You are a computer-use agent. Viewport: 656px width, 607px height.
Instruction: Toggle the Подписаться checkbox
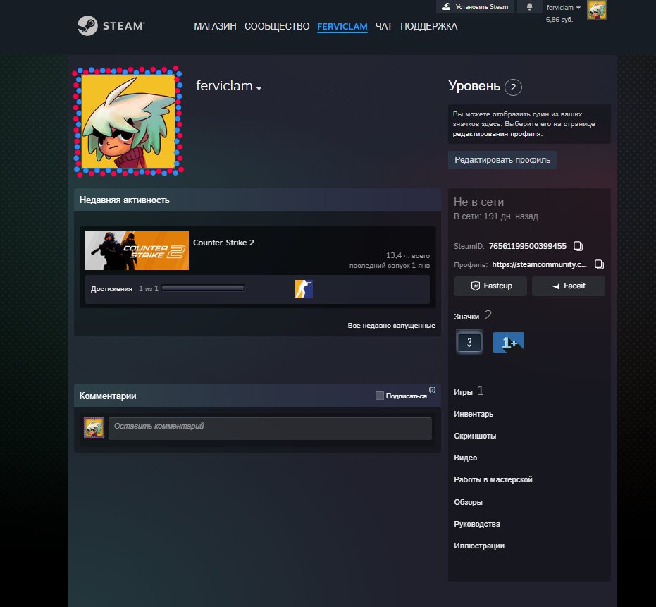[x=380, y=396]
